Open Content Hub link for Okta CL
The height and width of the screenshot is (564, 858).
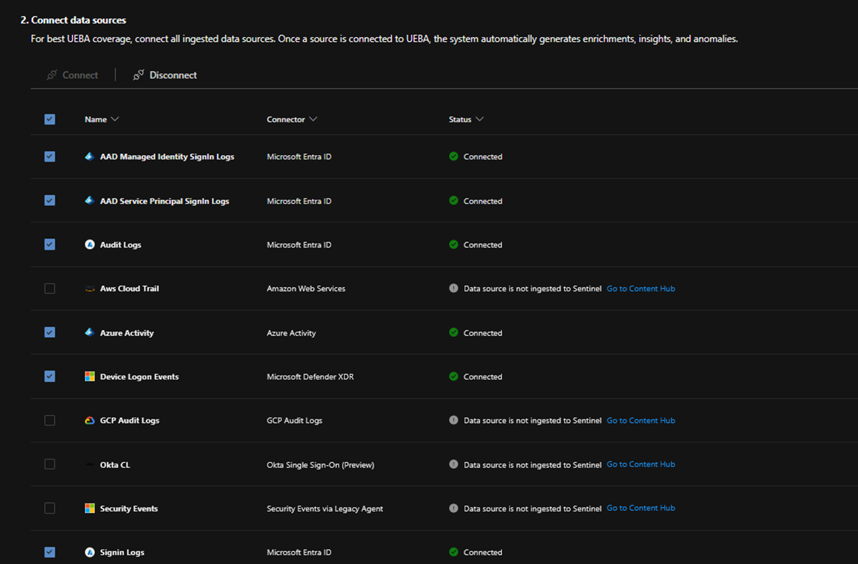(641, 464)
